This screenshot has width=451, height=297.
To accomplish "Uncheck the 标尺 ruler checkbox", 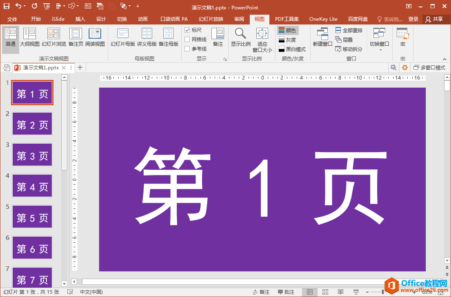I will (x=187, y=30).
